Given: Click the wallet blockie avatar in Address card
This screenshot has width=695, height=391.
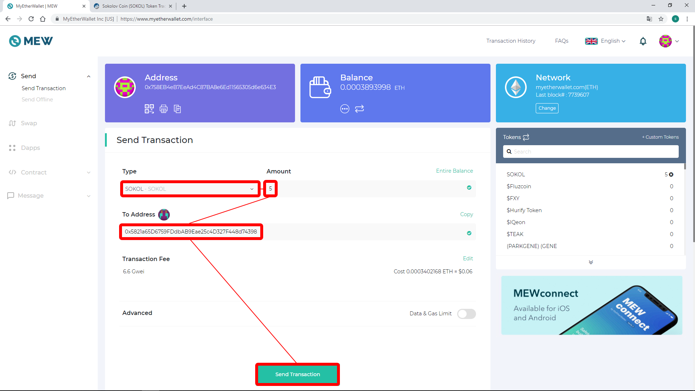Looking at the screenshot, I should coord(125,87).
